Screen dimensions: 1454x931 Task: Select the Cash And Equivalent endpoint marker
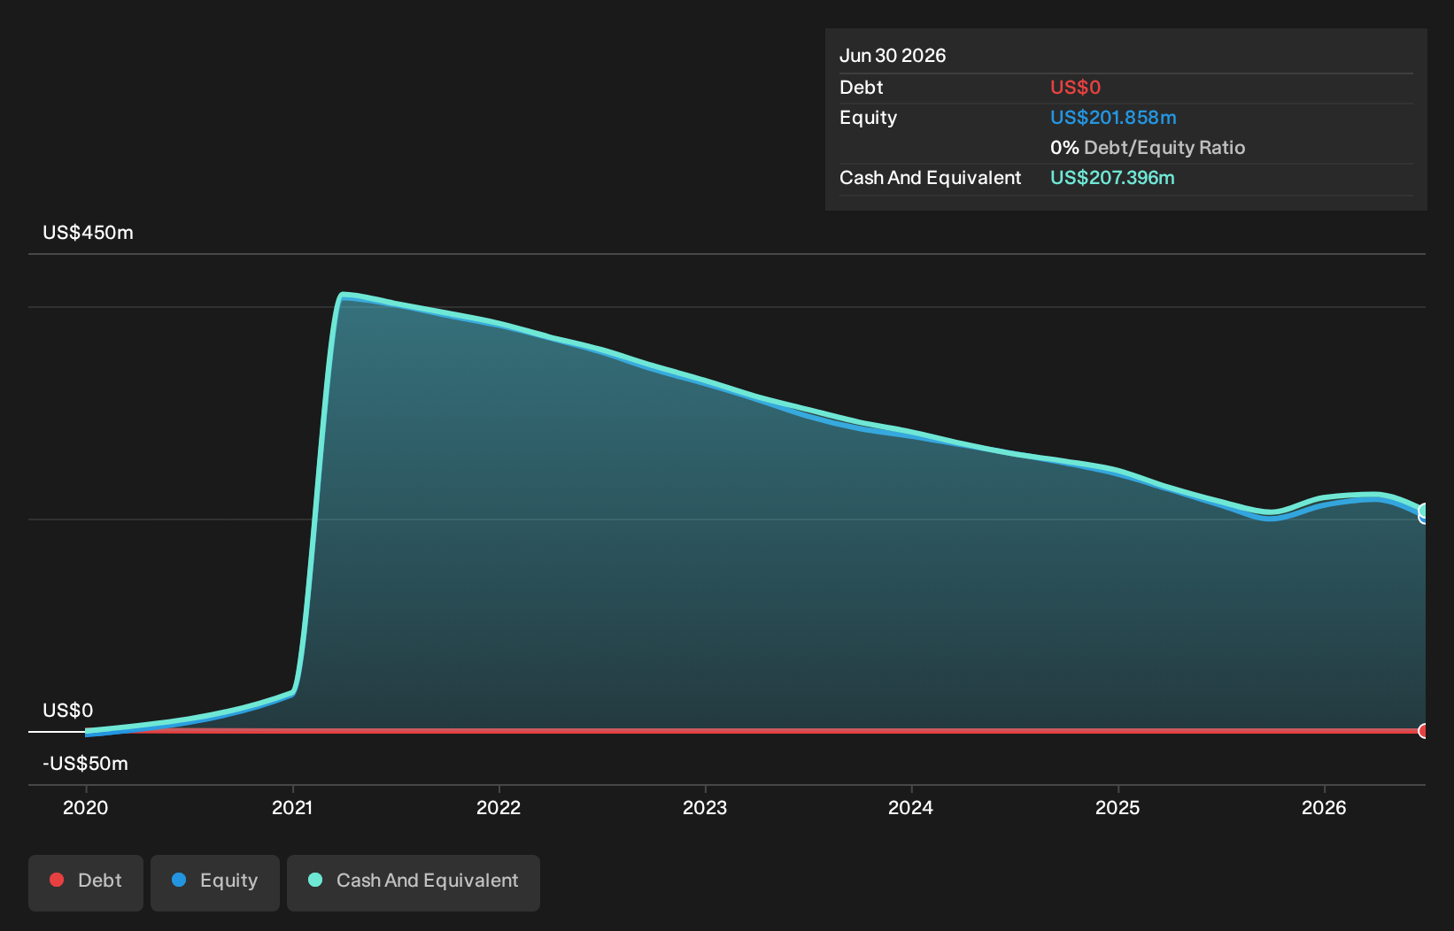pos(1424,511)
